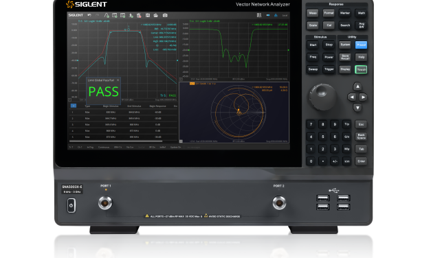Tap the Smith chart trace window
Viewport: 431px width, 258px height.
click(x=234, y=113)
